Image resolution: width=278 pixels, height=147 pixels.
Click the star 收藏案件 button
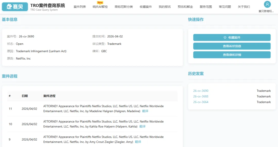[232, 37]
